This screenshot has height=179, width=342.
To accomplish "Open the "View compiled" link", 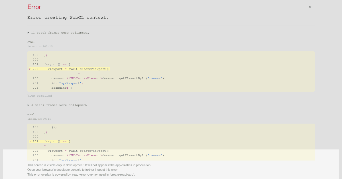I will click(40, 95).
